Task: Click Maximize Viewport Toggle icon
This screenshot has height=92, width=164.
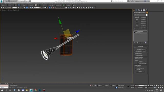Action: click(x=162, y=87)
